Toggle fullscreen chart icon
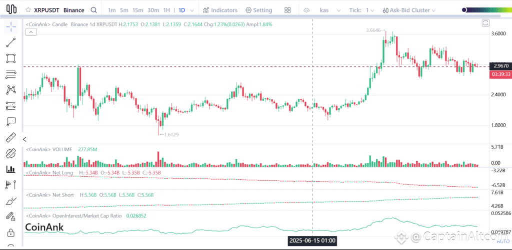The image size is (512, 250). [485, 23]
